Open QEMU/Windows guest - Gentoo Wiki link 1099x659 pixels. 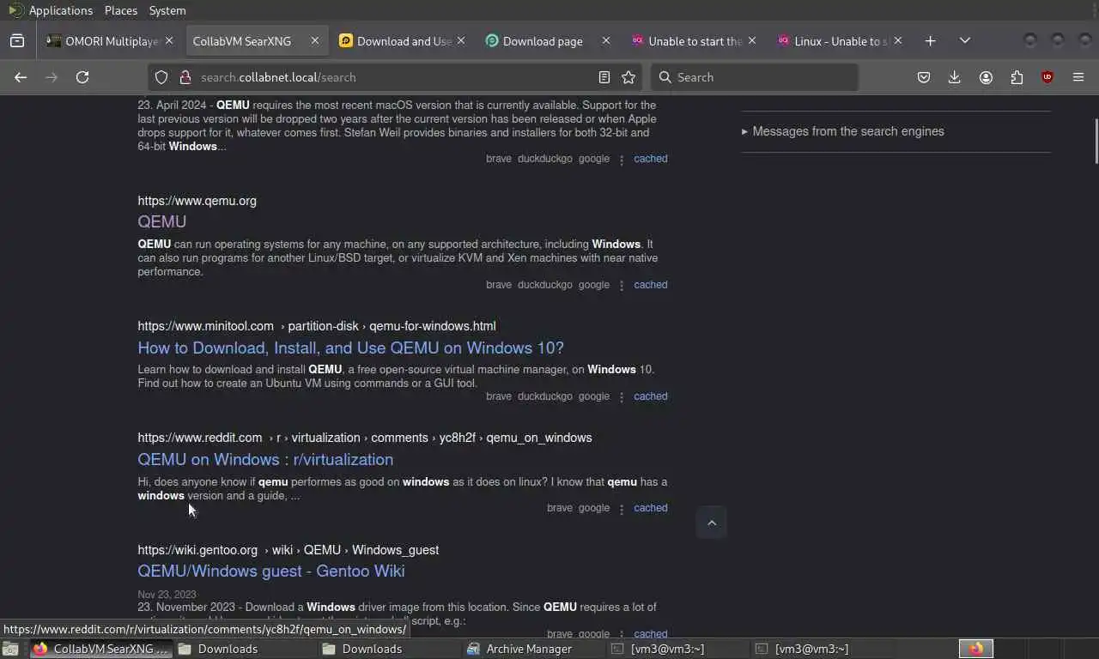point(271,571)
